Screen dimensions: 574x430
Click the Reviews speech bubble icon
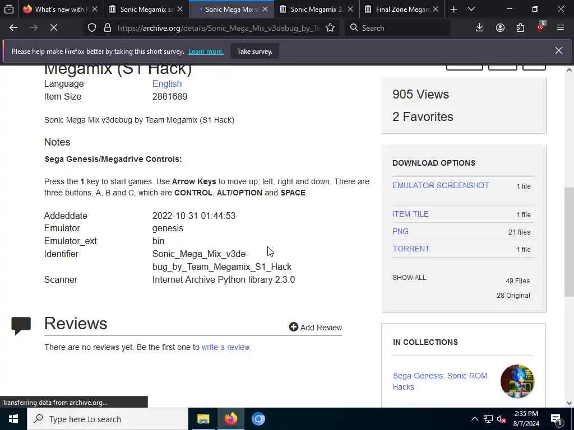pos(21,325)
